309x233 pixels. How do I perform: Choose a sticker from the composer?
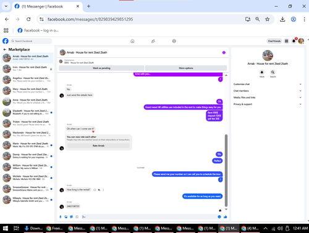[x=71, y=217]
